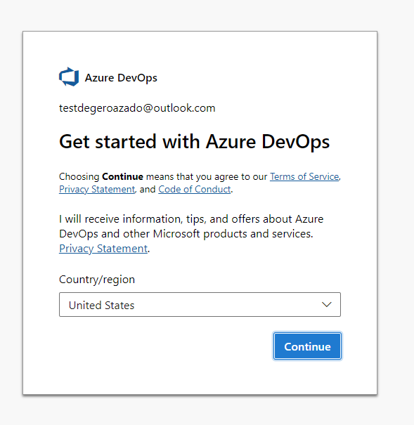This screenshot has width=414, height=425.
Task: Click the testdegeroazado@outlook.com email address
Action: coord(137,108)
